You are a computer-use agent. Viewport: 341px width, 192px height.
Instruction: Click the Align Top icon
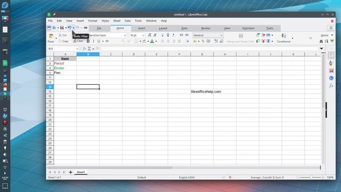(x=163, y=35)
